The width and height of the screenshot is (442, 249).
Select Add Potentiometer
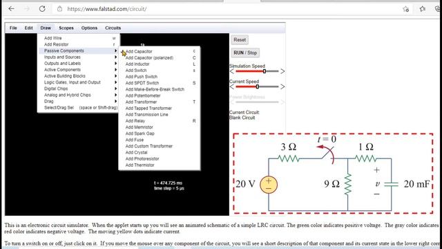(160, 95)
